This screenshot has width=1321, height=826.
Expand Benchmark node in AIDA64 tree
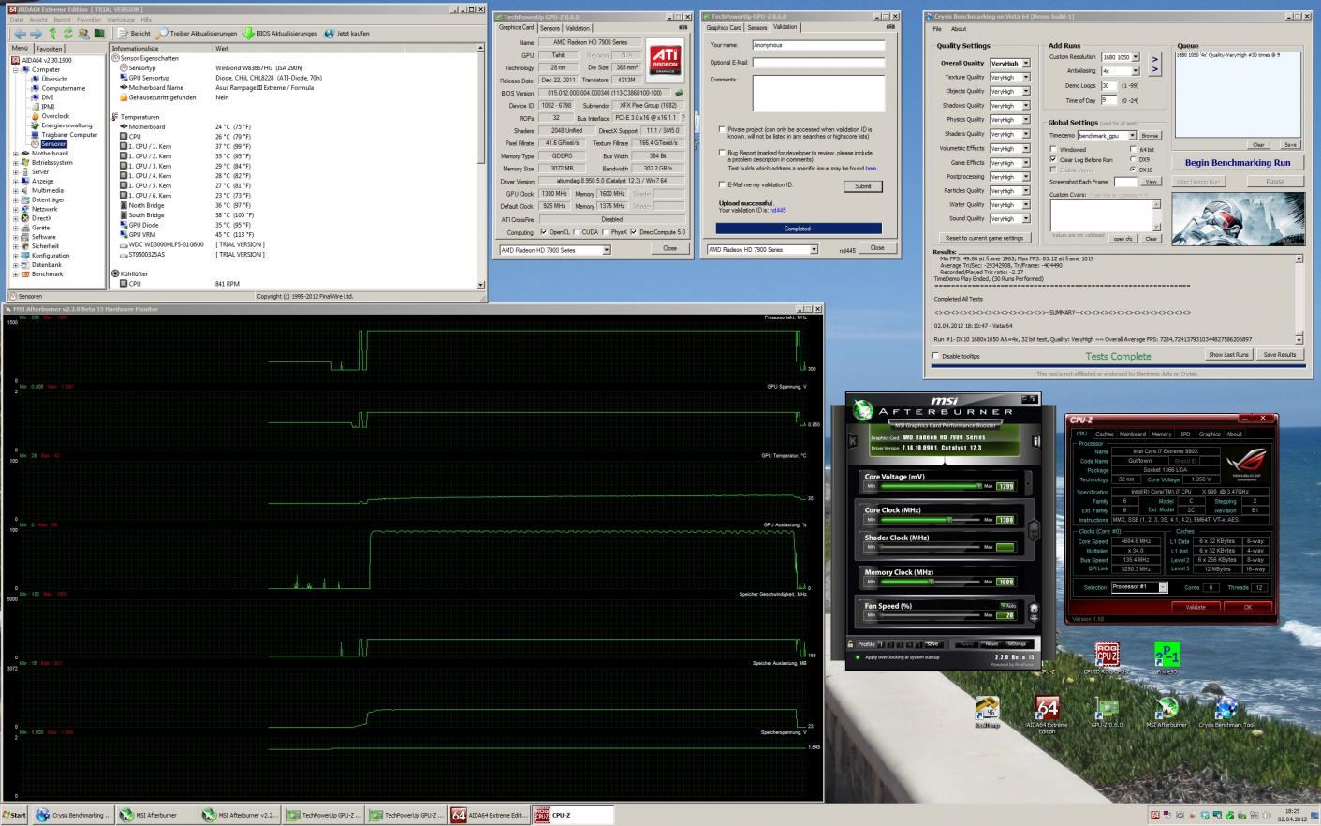16,274
